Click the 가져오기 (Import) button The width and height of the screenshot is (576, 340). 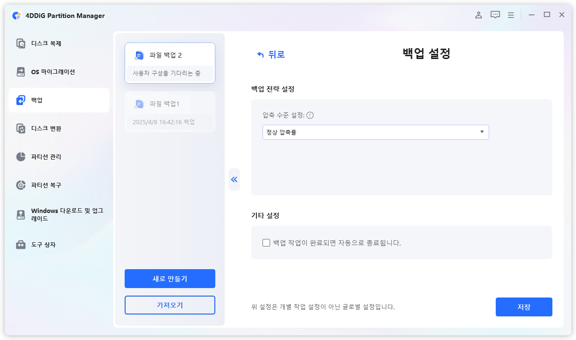tap(169, 305)
